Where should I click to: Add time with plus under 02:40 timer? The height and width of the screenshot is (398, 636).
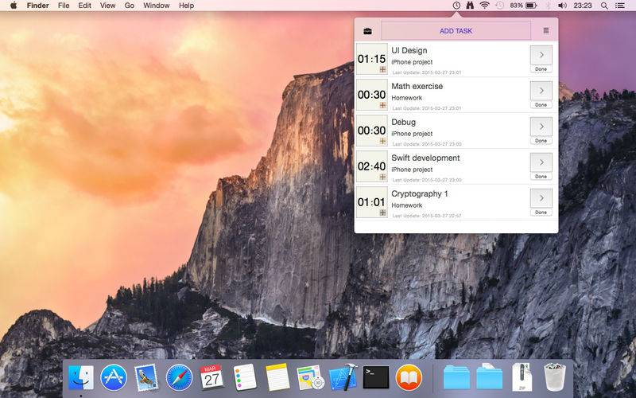pos(382,177)
